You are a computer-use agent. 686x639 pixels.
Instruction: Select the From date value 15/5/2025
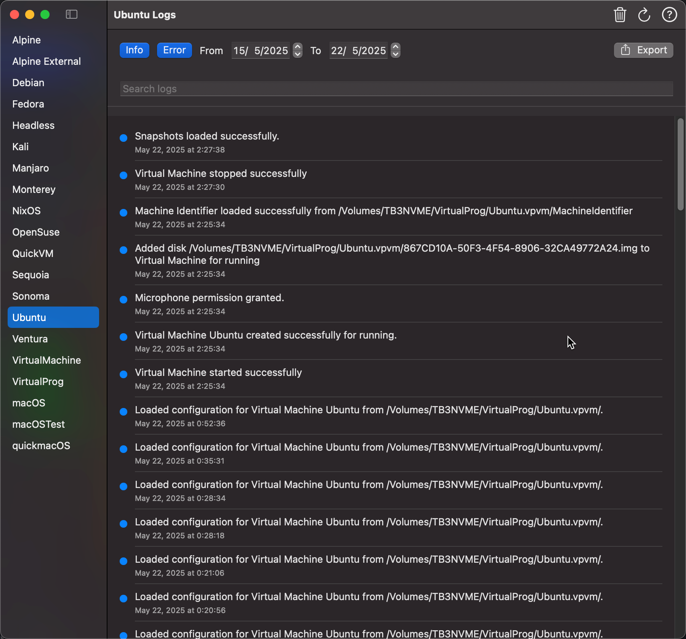tap(260, 50)
